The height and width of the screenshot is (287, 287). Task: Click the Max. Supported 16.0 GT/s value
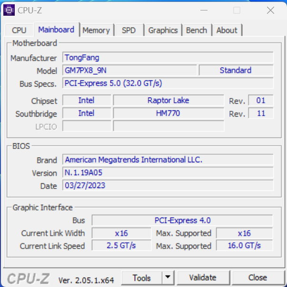tap(244, 246)
